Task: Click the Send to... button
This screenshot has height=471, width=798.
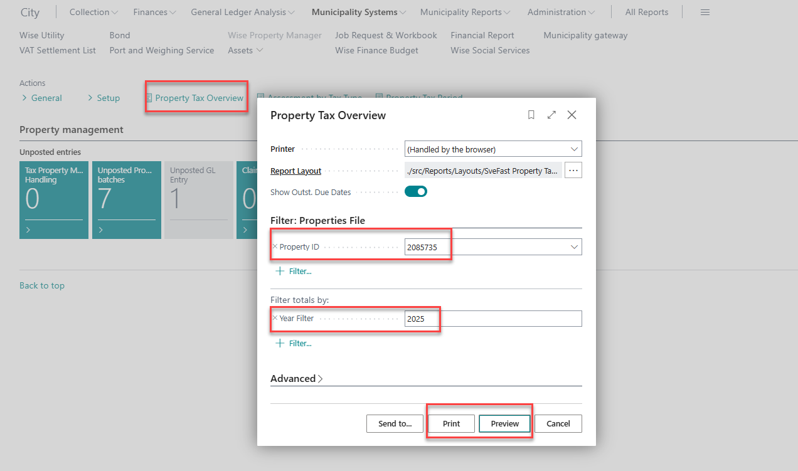Action: click(x=395, y=423)
